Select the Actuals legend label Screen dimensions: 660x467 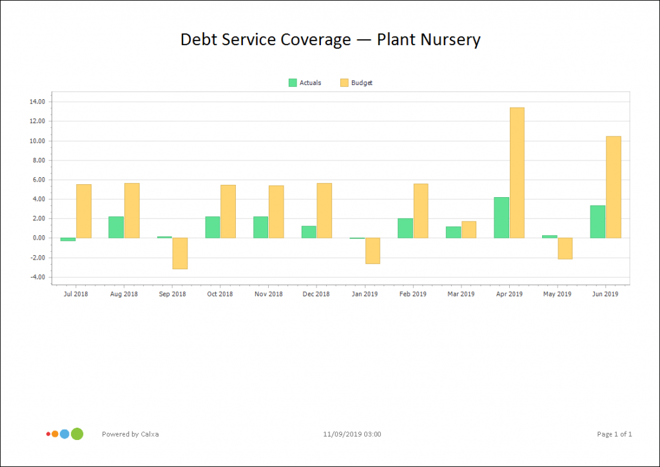[310, 82]
